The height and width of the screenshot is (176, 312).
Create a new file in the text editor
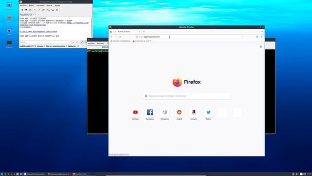(x=21, y=10)
